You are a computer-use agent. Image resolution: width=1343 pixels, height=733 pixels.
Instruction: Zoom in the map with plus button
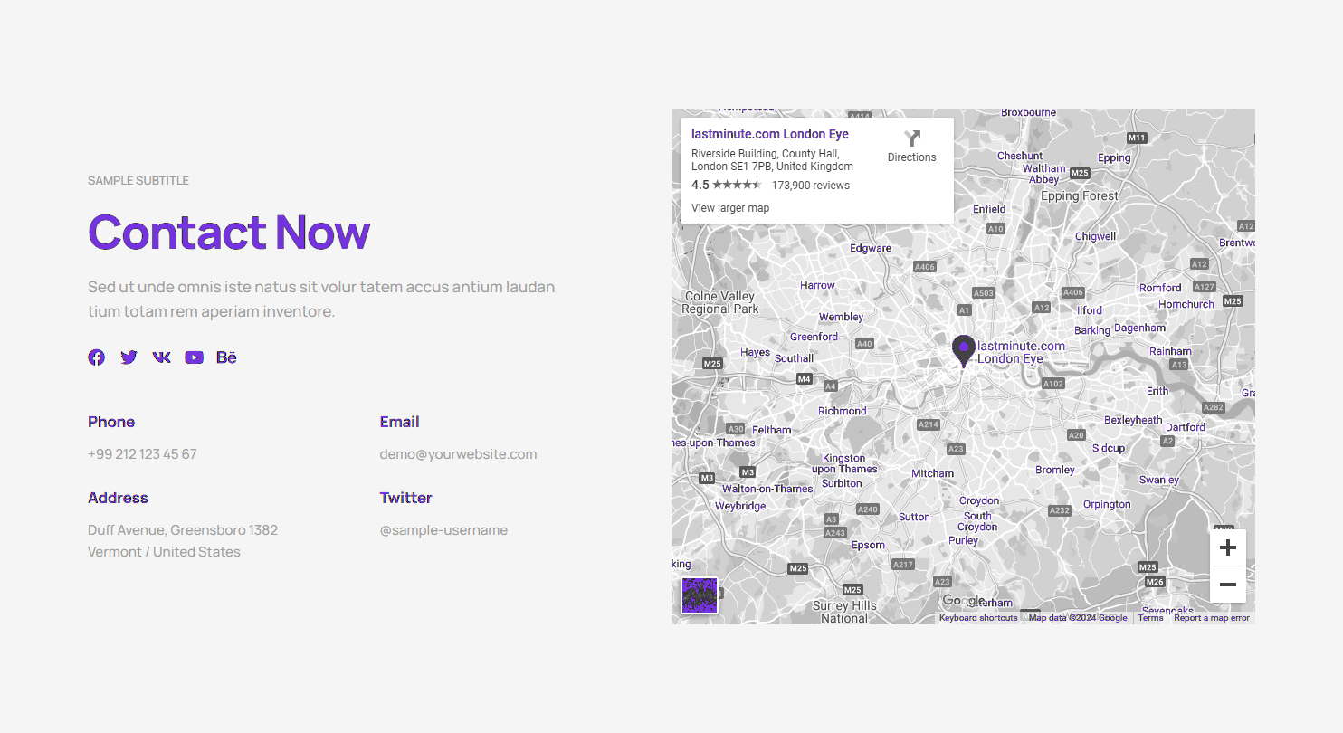click(1227, 548)
